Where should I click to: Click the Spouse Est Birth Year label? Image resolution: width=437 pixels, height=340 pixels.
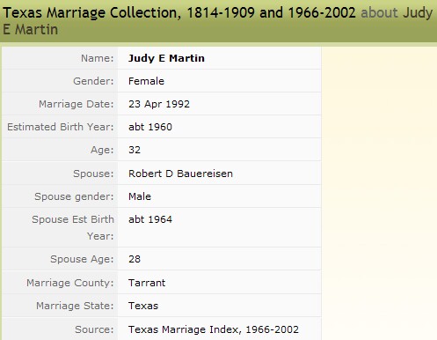(x=73, y=227)
